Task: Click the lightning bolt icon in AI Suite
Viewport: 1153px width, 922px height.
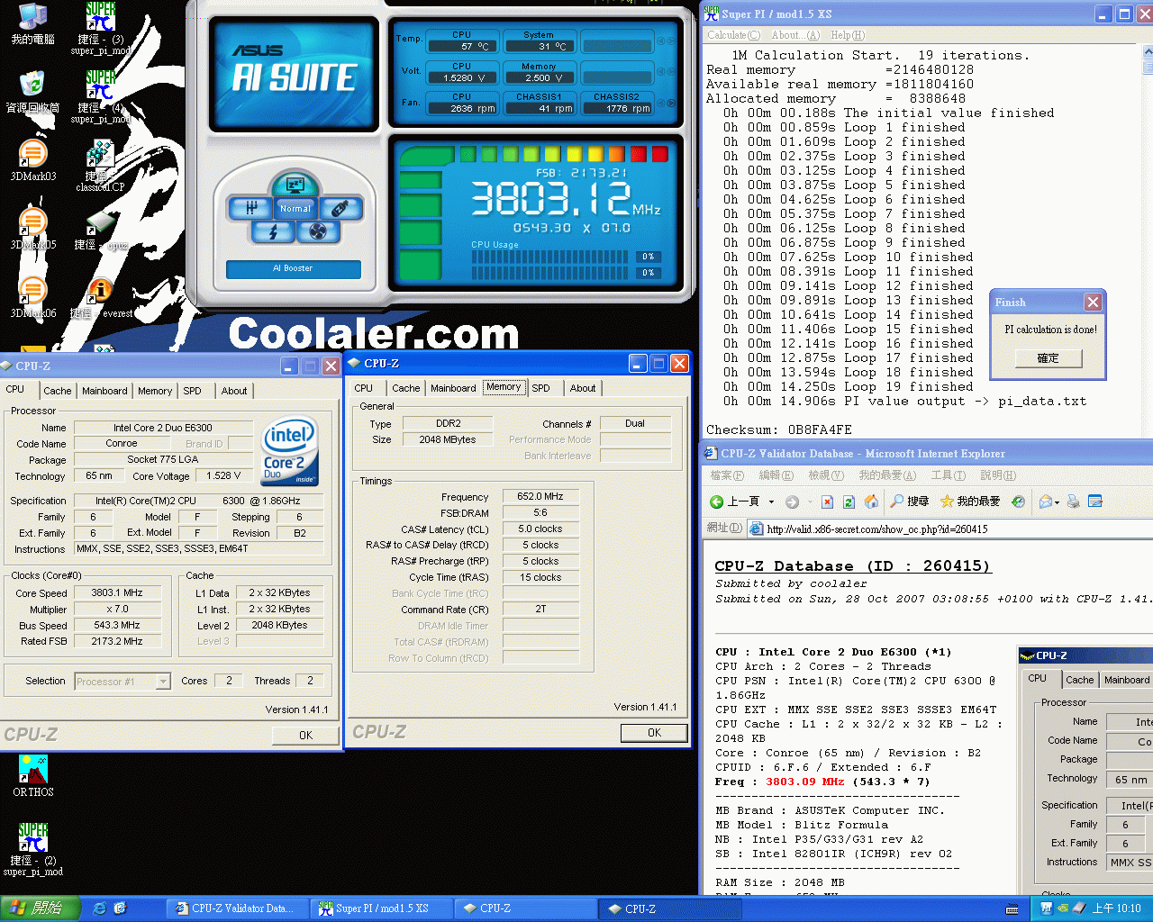Action: point(273,231)
